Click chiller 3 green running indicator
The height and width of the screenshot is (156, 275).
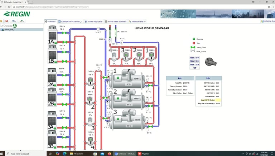(x=118, y=119)
